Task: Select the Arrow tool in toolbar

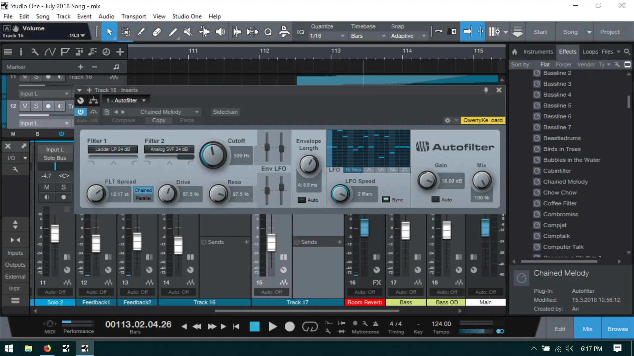Action: (x=109, y=32)
